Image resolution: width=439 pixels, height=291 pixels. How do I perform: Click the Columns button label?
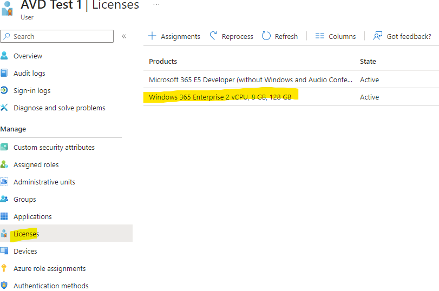point(342,36)
